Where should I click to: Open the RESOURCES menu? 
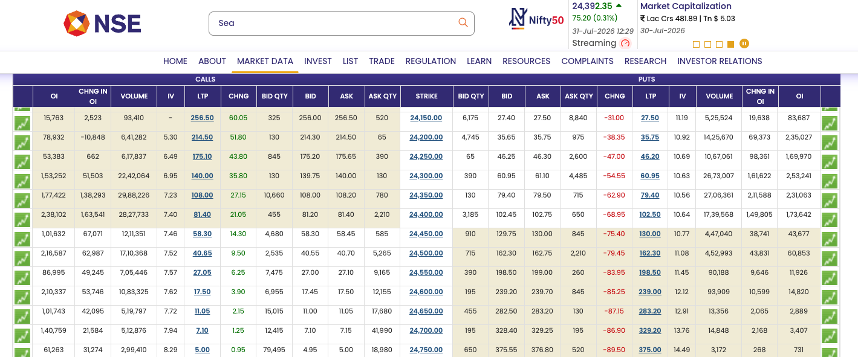526,61
